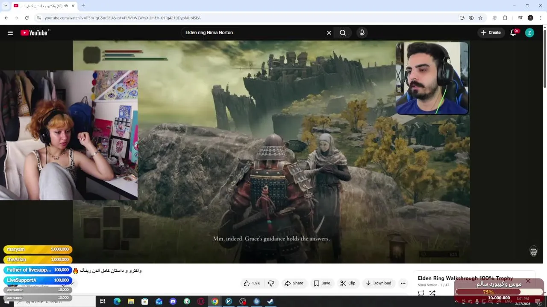Open the media controls icon in Chrome

tap(520, 18)
